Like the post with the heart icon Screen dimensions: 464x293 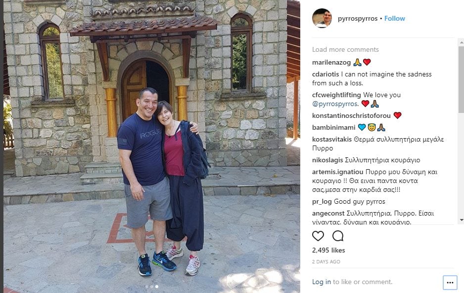[318, 236]
